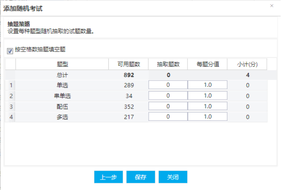Focus the 抽取题数 field for 多选
The image size is (281, 190).
168,117
